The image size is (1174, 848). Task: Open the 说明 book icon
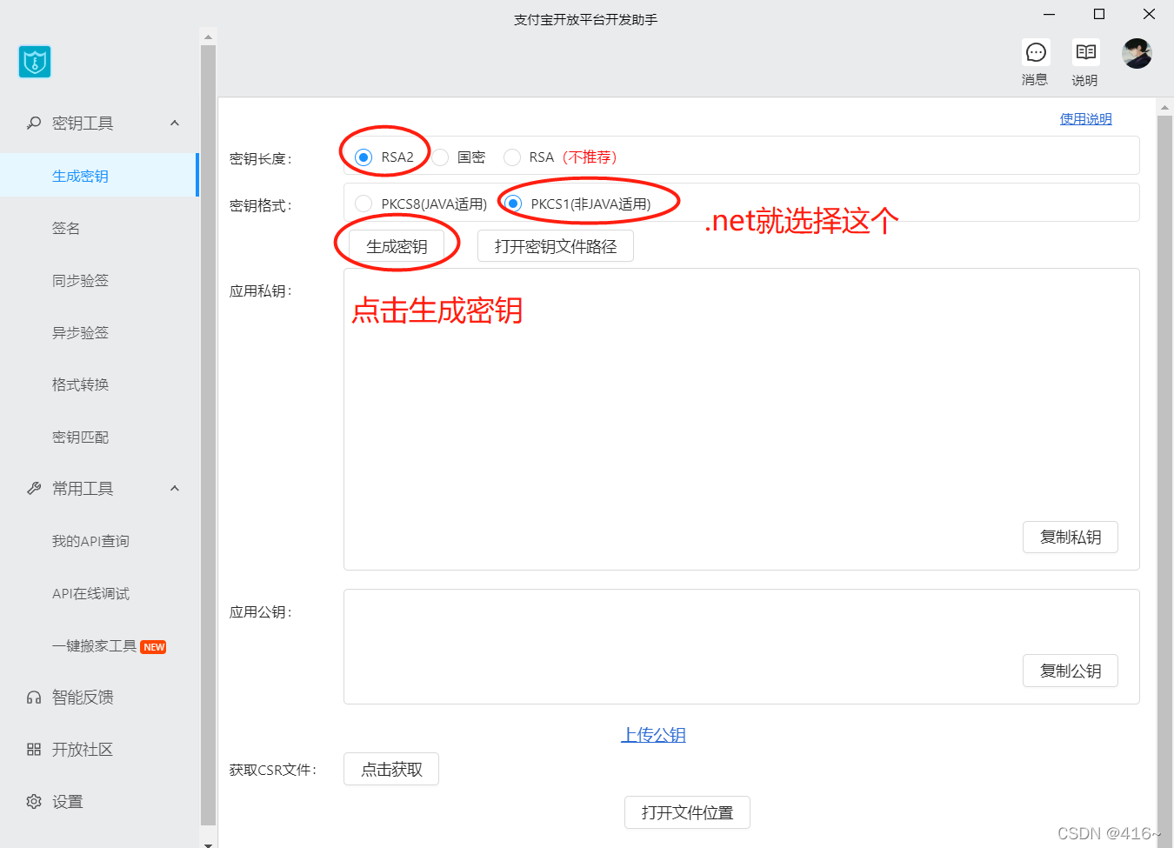(1084, 53)
